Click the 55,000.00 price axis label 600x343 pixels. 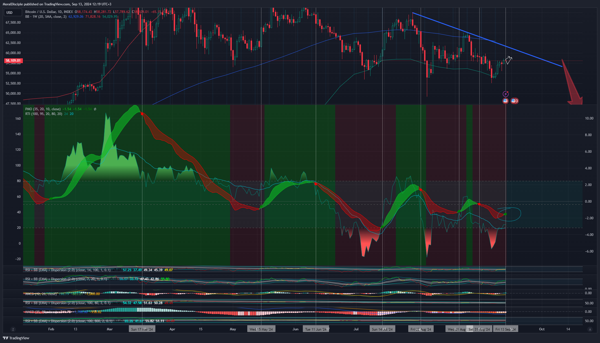[13, 73]
